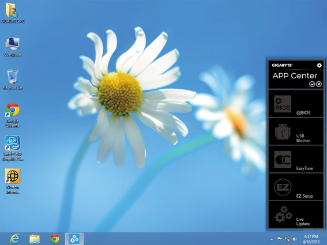Open Live Update in APP Center
327x245 pixels.
(295, 214)
